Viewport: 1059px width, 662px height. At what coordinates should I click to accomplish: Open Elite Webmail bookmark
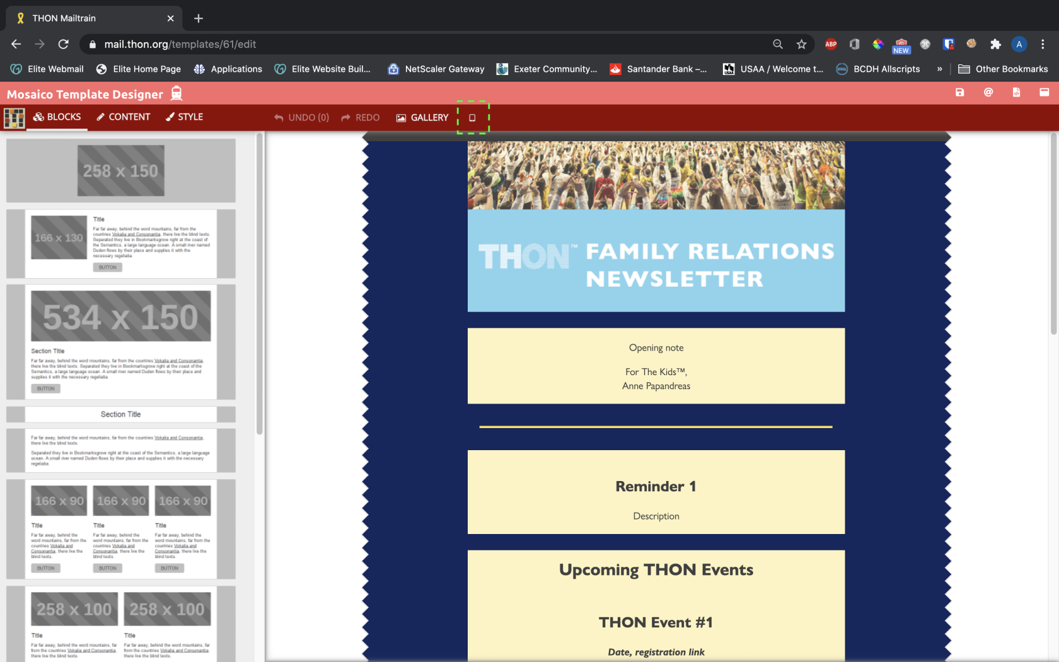[47, 69]
